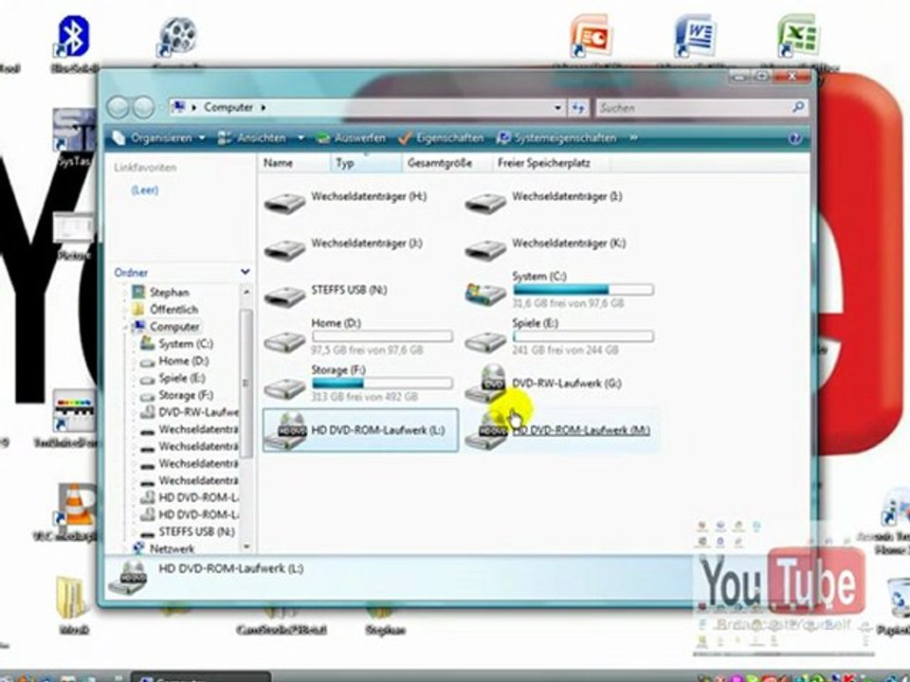This screenshot has height=682, width=910.
Task: Click Auswerfen toolbar button
Action: tap(351, 138)
